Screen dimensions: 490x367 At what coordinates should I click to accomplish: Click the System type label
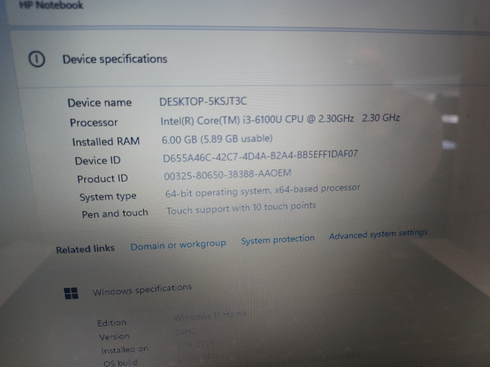[x=108, y=197]
